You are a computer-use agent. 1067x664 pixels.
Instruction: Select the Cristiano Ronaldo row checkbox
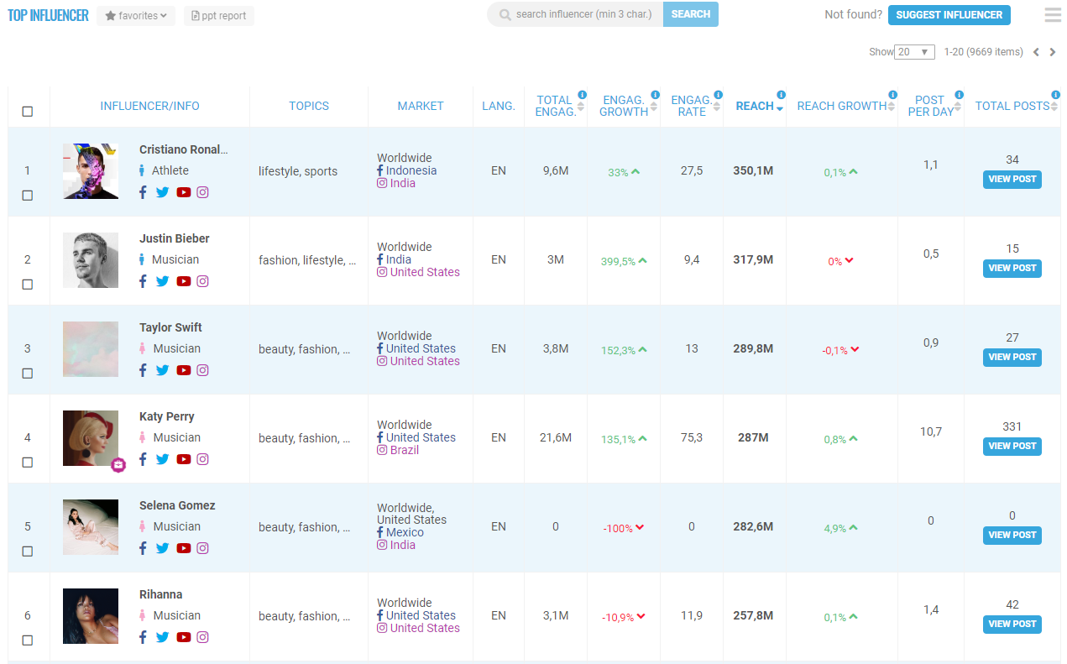(x=28, y=196)
